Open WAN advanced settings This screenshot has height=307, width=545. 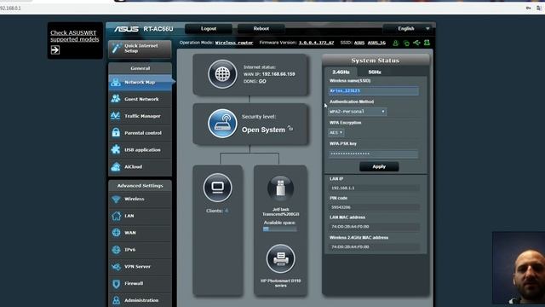pos(140,233)
